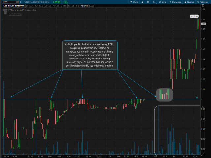
Task: Click the gray highlighted breakout rectangle
Action: [164, 94]
